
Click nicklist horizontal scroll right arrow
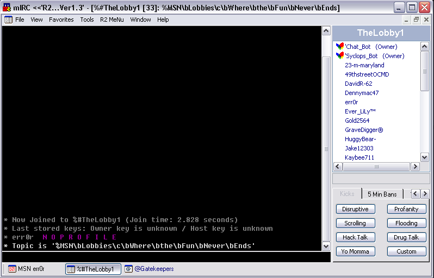tap(415, 167)
